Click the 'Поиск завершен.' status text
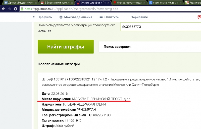 tap(118, 47)
